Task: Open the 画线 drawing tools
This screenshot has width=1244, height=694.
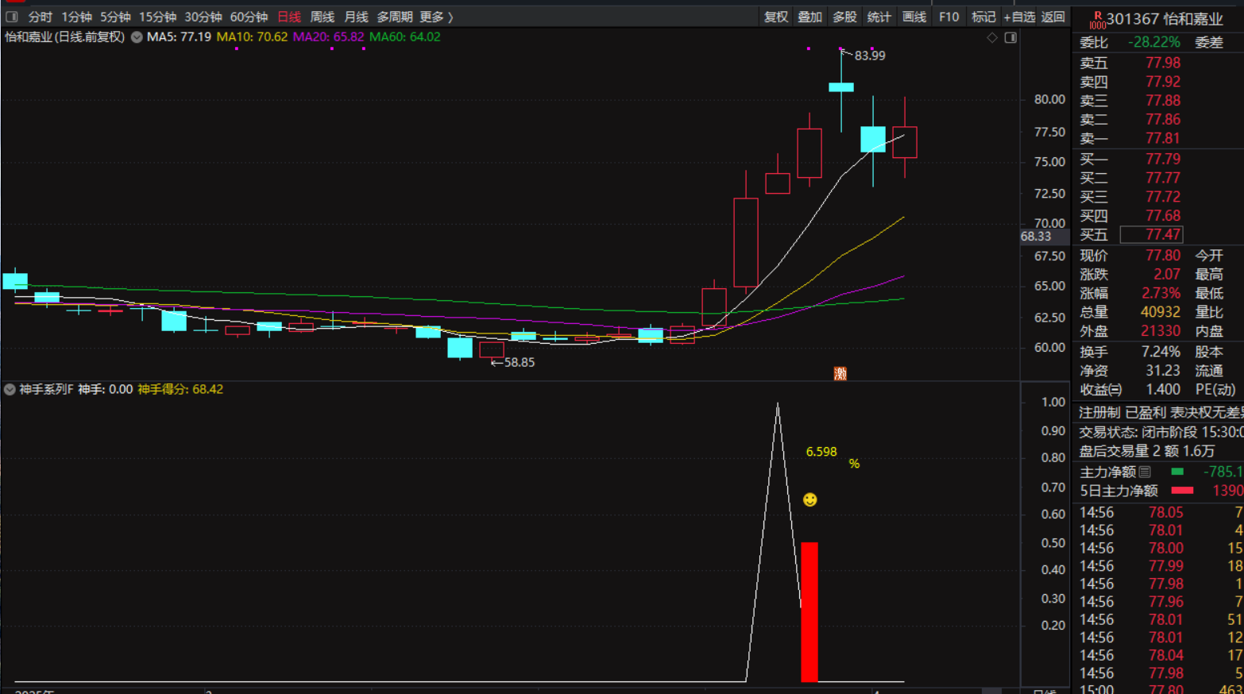Action: [914, 17]
